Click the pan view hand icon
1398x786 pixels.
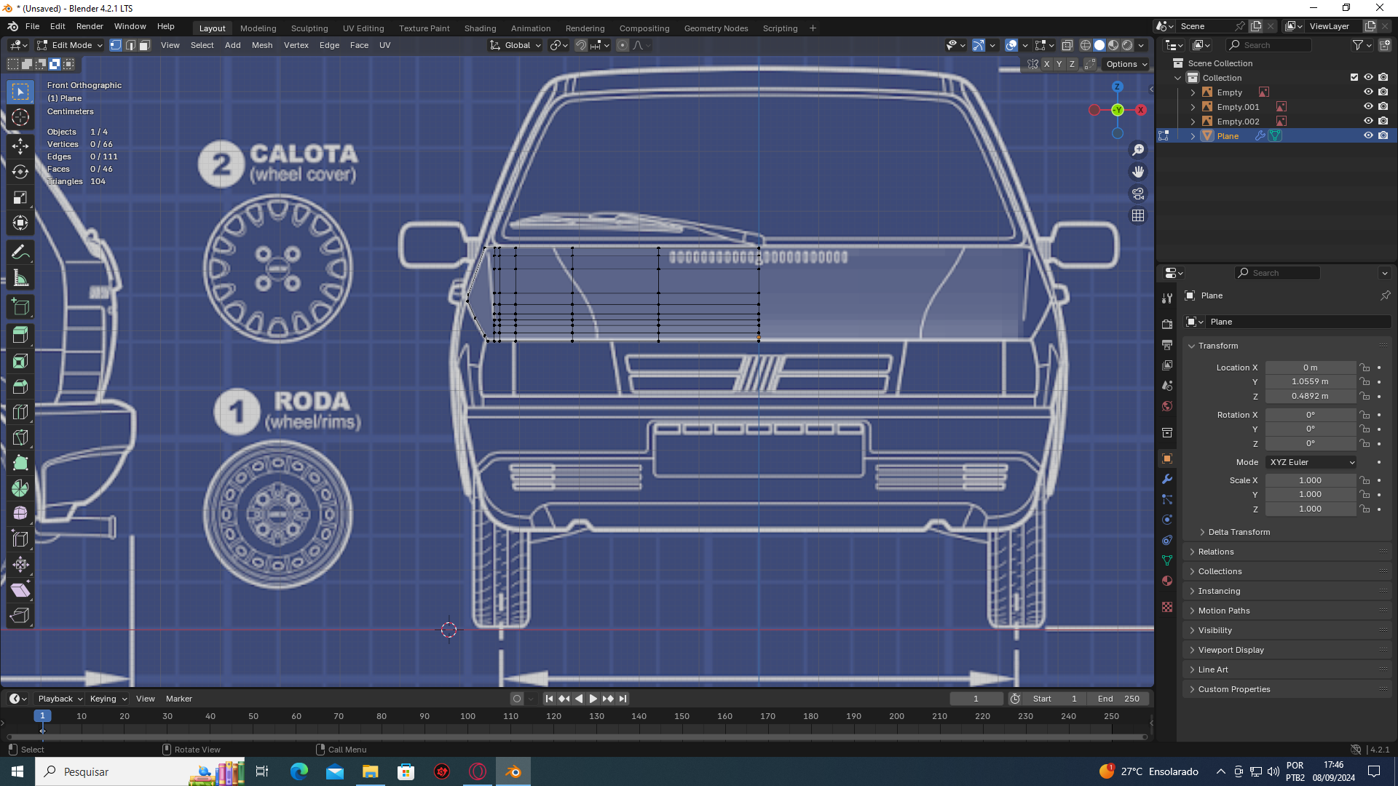[1138, 172]
